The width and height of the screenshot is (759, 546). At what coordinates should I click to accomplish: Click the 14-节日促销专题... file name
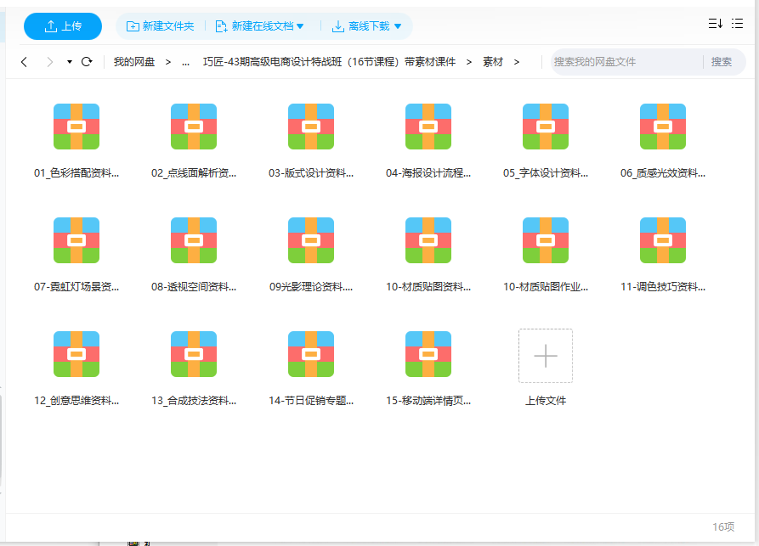[311, 400]
